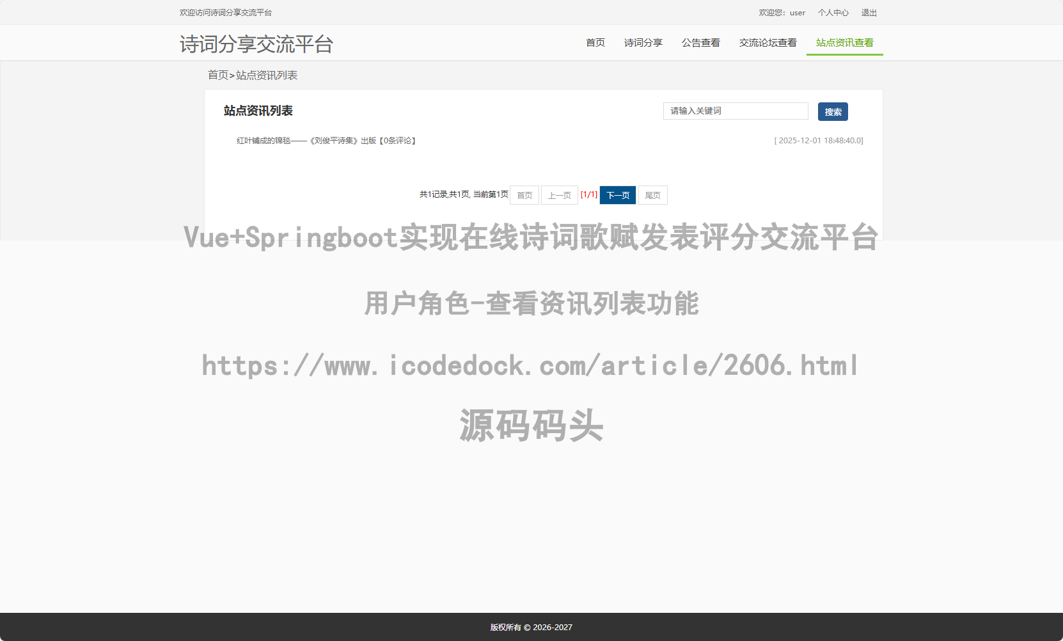Screen dimensions: 1063x641
Task: Jump to 尾页 in the pagination
Action: 652,195
